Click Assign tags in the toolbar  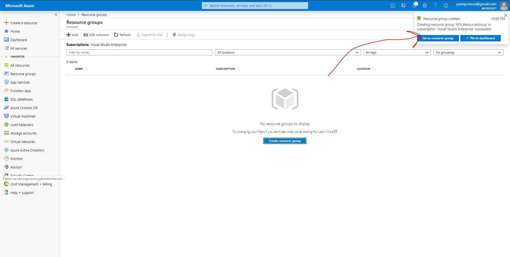[184, 35]
